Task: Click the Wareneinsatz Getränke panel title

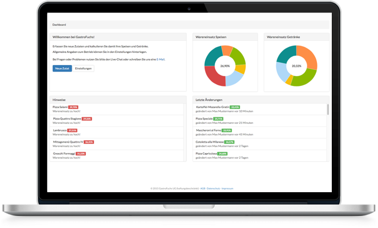Action: pos(283,37)
